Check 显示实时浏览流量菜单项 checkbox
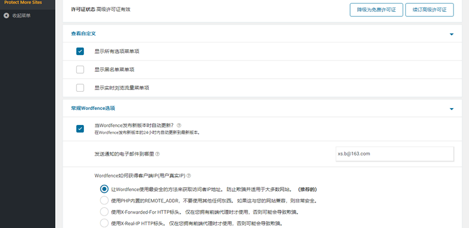The image size is (469, 228). 80,88
